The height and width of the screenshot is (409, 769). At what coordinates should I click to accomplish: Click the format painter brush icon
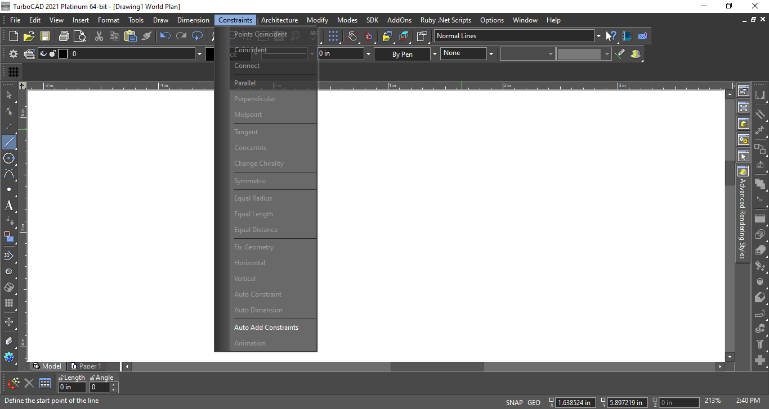pos(146,36)
